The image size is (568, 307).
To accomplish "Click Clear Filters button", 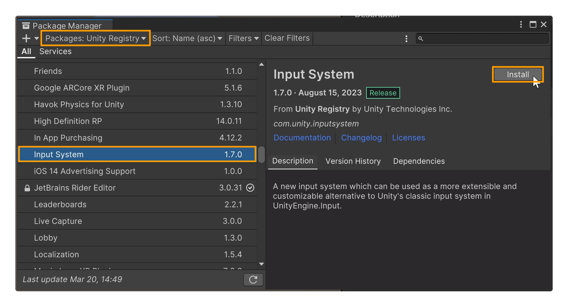I will tap(287, 38).
